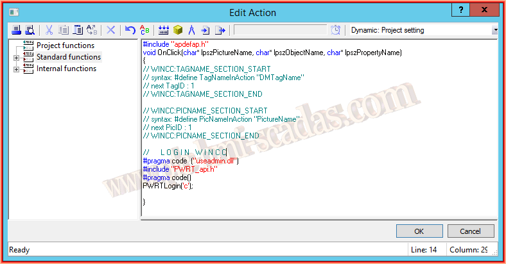Screen dimensions: 506x264
Task: Click the empty text field in toolbar
Action: [280, 30]
